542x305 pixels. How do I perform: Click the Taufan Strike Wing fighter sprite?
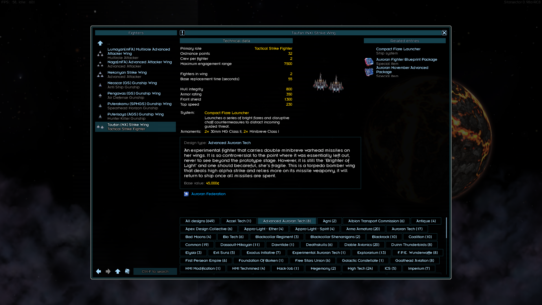(x=328, y=83)
